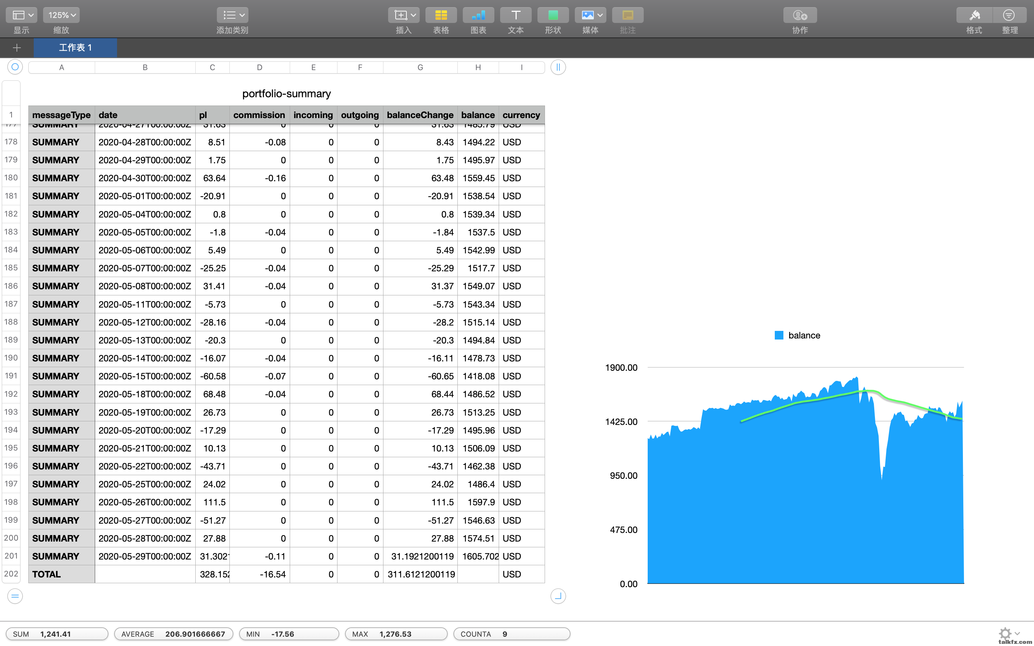Select date cell 2020-05-15T00:00:00Z
Screen dimensions: 1034x646
(x=145, y=376)
